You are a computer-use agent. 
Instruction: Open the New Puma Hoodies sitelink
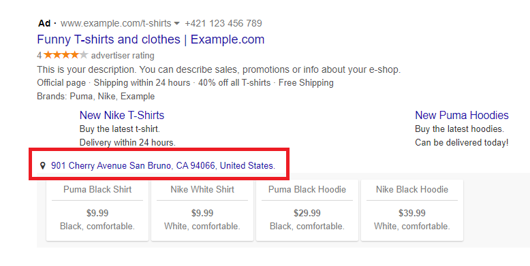[x=462, y=115]
